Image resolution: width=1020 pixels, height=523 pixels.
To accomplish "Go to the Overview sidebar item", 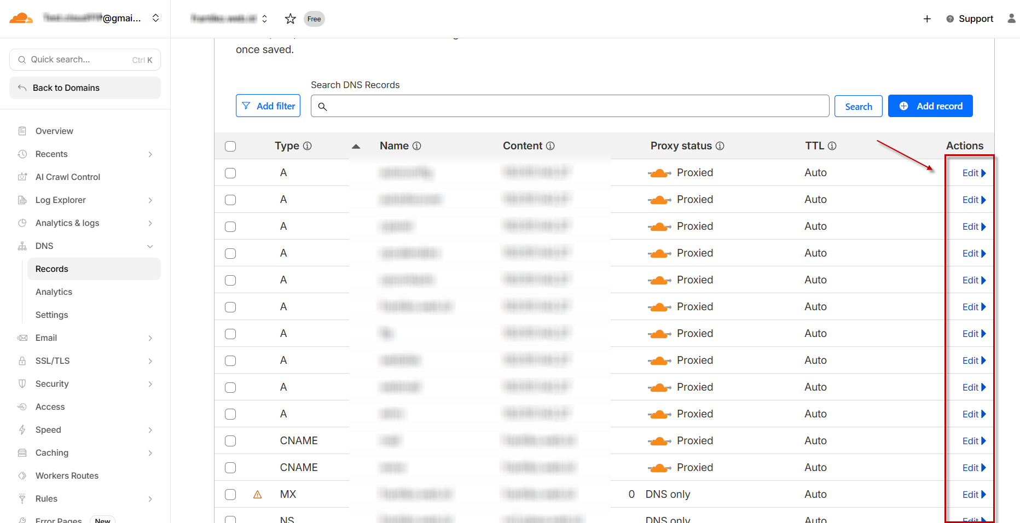I will [54, 131].
